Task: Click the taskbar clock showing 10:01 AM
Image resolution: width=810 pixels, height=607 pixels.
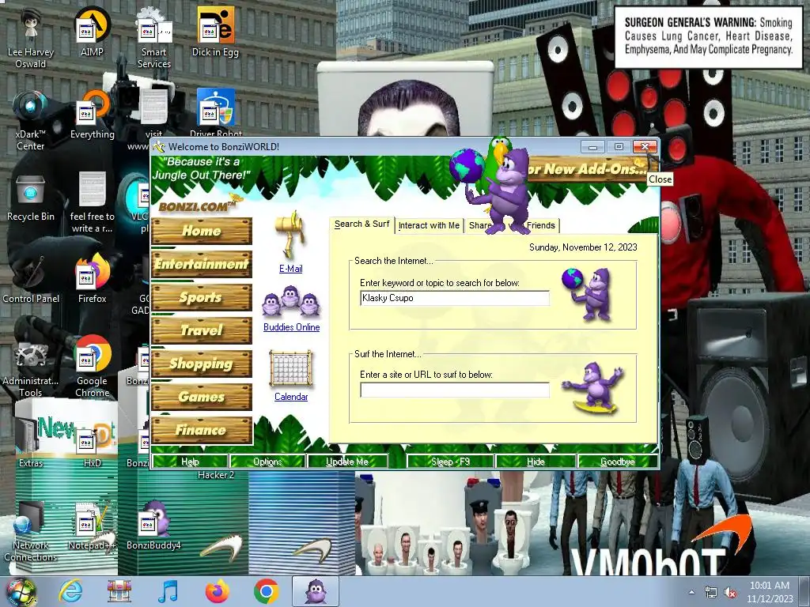Action: point(769,592)
